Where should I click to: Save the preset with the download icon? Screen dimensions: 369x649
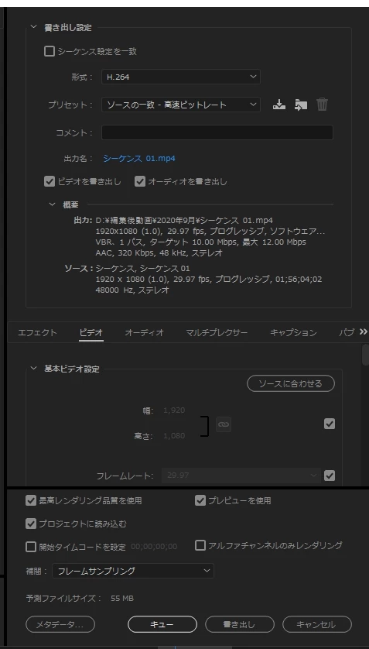coord(279,105)
